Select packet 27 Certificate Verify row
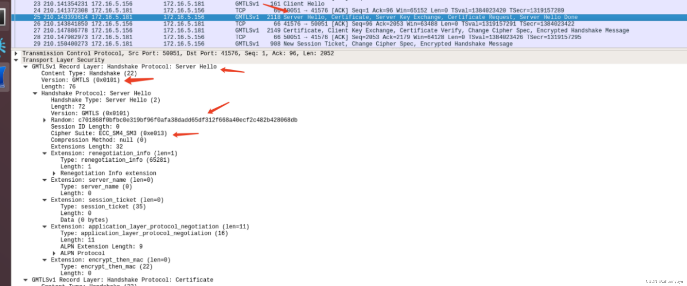 pyautogui.click(x=349, y=31)
